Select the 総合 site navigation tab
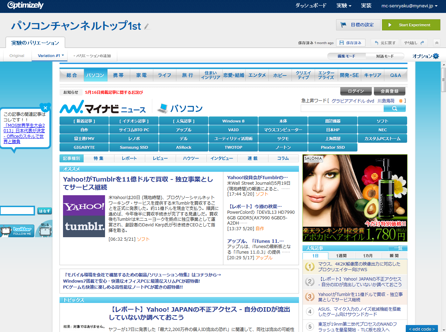Screen dimensions: 446x332 pos(72,75)
